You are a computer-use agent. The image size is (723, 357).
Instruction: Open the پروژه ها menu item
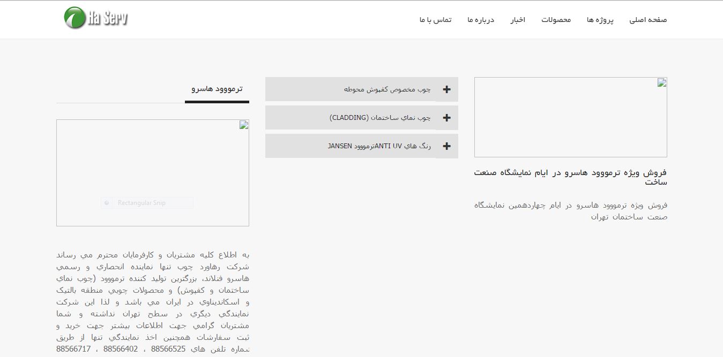[x=600, y=20]
